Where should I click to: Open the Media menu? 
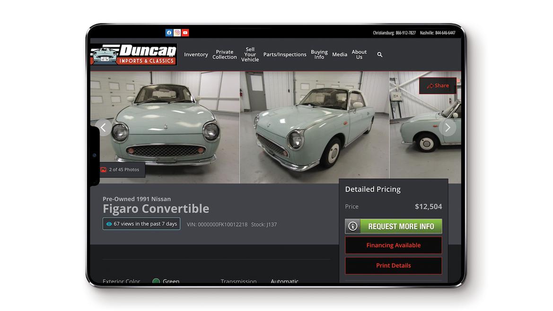(340, 55)
